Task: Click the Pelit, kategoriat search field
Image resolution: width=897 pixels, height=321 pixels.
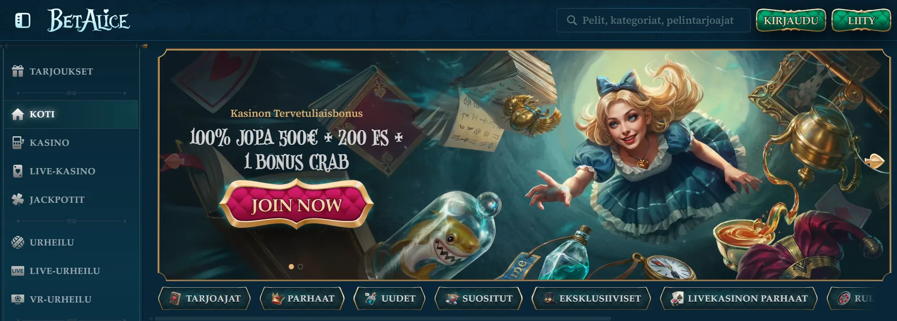Action: [653, 20]
